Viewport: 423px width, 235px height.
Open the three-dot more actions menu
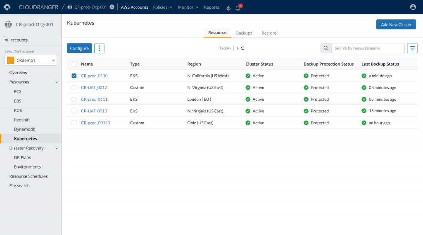(x=99, y=48)
